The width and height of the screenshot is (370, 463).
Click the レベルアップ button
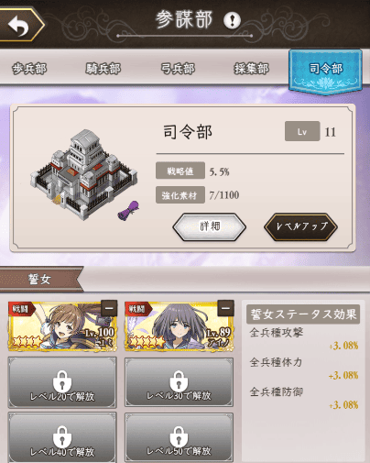click(x=300, y=226)
